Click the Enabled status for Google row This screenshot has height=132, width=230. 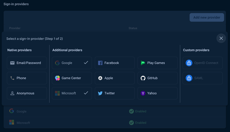point(138,111)
